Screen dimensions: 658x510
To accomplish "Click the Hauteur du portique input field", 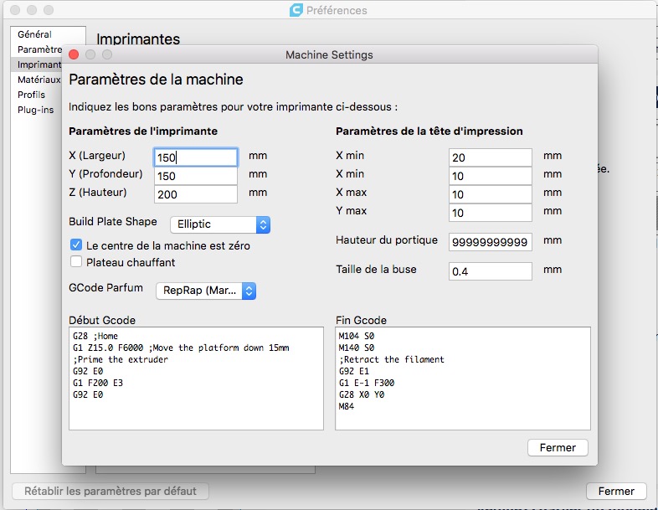I will coord(490,242).
